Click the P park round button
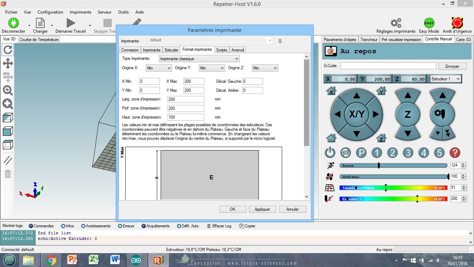Screen dimensions: 474x267 click(x=361, y=153)
